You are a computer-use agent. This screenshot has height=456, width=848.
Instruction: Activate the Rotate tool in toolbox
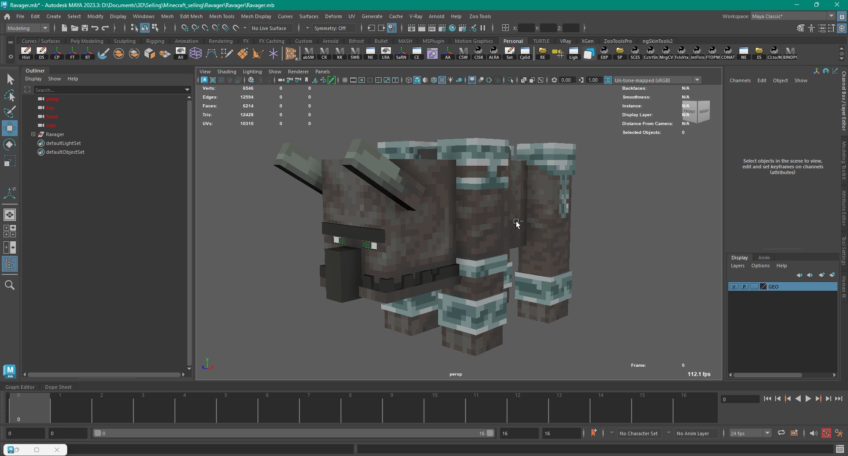pos(10,144)
